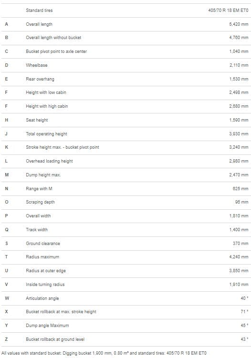Viewport: 251px width, 358px height.
Task: Select the Standard tires row
Action: pos(125,10)
